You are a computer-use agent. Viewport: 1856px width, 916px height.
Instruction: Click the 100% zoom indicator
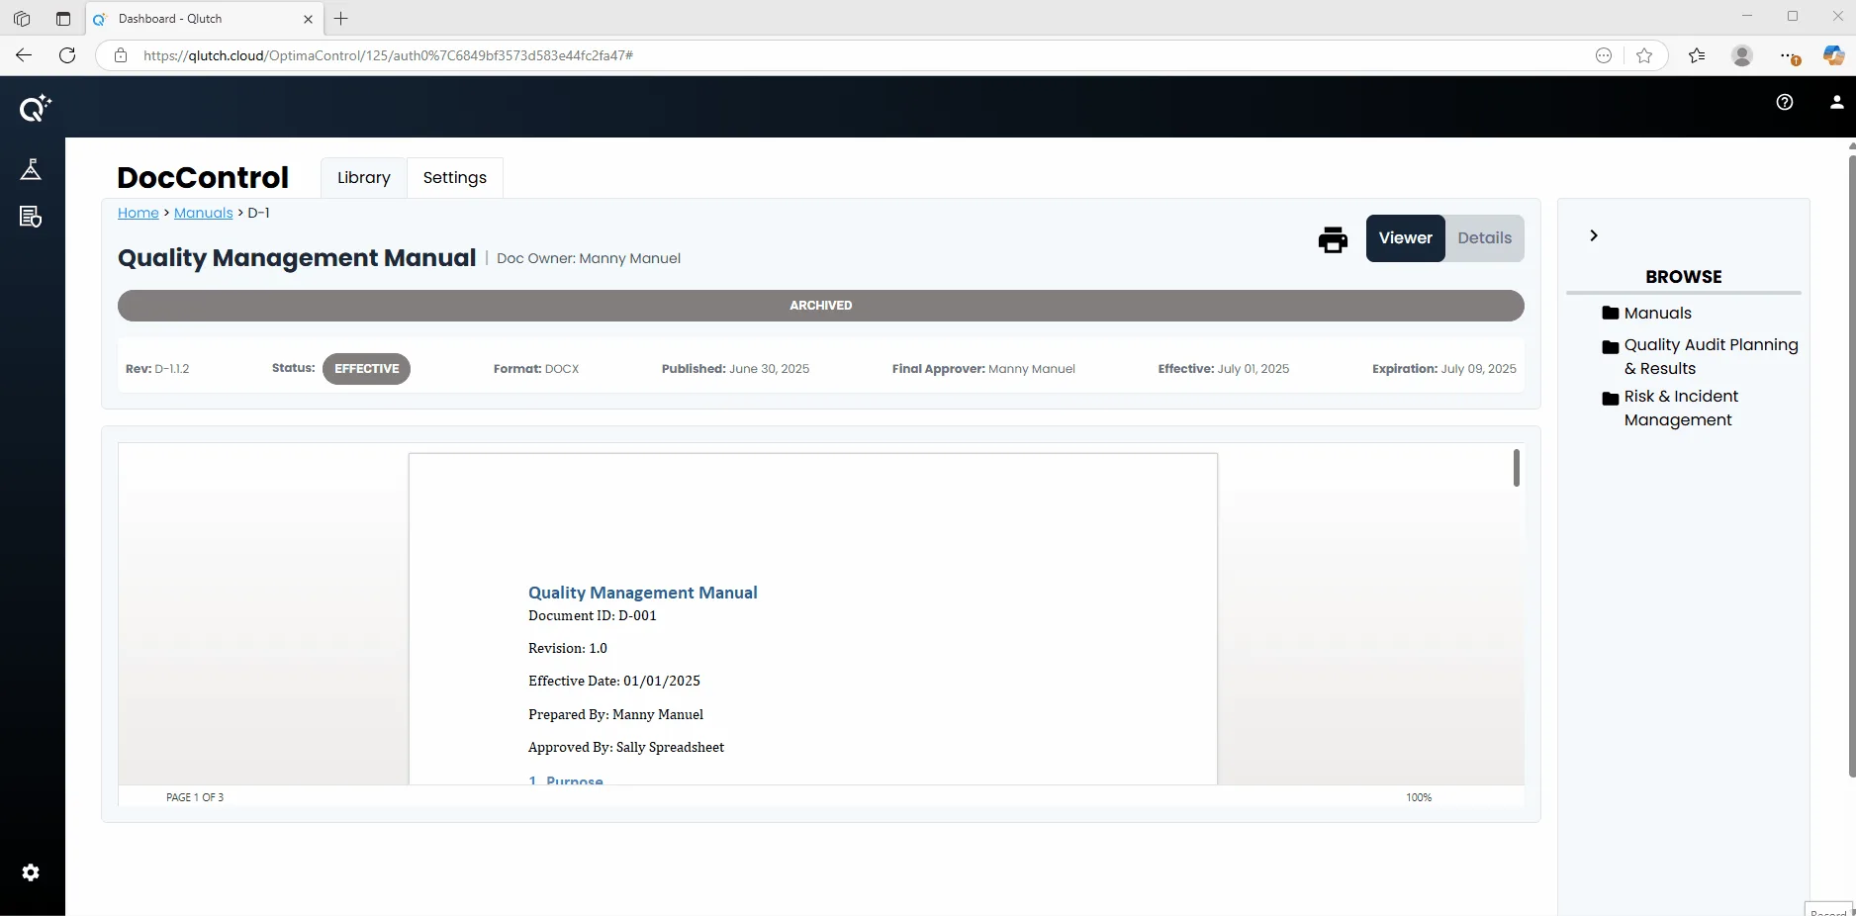(x=1419, y=797)
